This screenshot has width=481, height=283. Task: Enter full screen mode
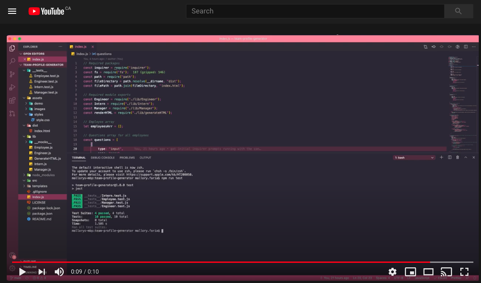click(464, 272)
